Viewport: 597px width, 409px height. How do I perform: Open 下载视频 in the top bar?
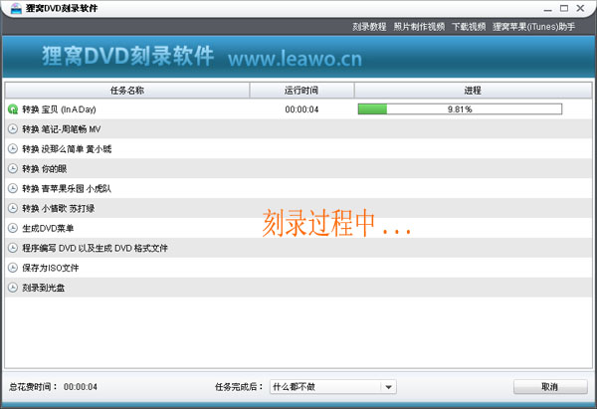point(469,27)
